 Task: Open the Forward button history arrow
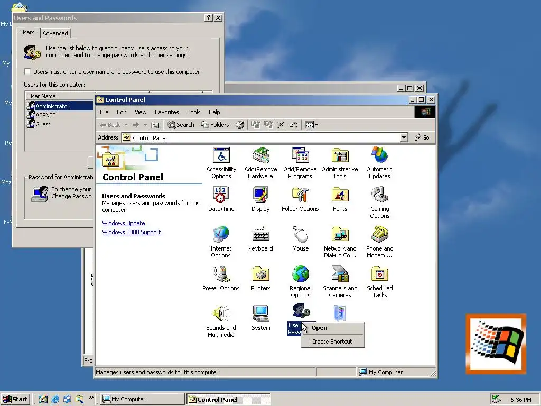point(145,125)
